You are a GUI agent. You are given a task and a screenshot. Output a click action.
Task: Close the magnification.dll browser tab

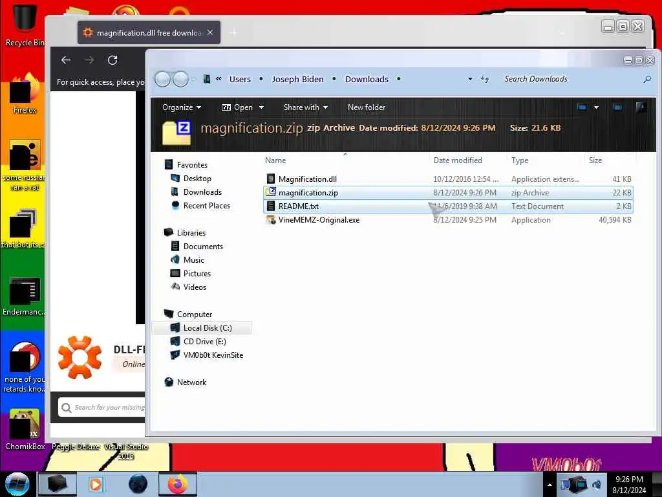point(210,32)
